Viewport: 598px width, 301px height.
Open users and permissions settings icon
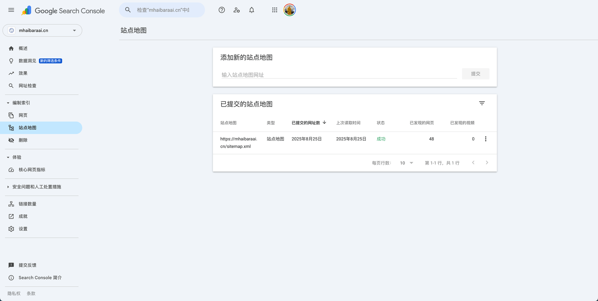(x=237, y=10)
